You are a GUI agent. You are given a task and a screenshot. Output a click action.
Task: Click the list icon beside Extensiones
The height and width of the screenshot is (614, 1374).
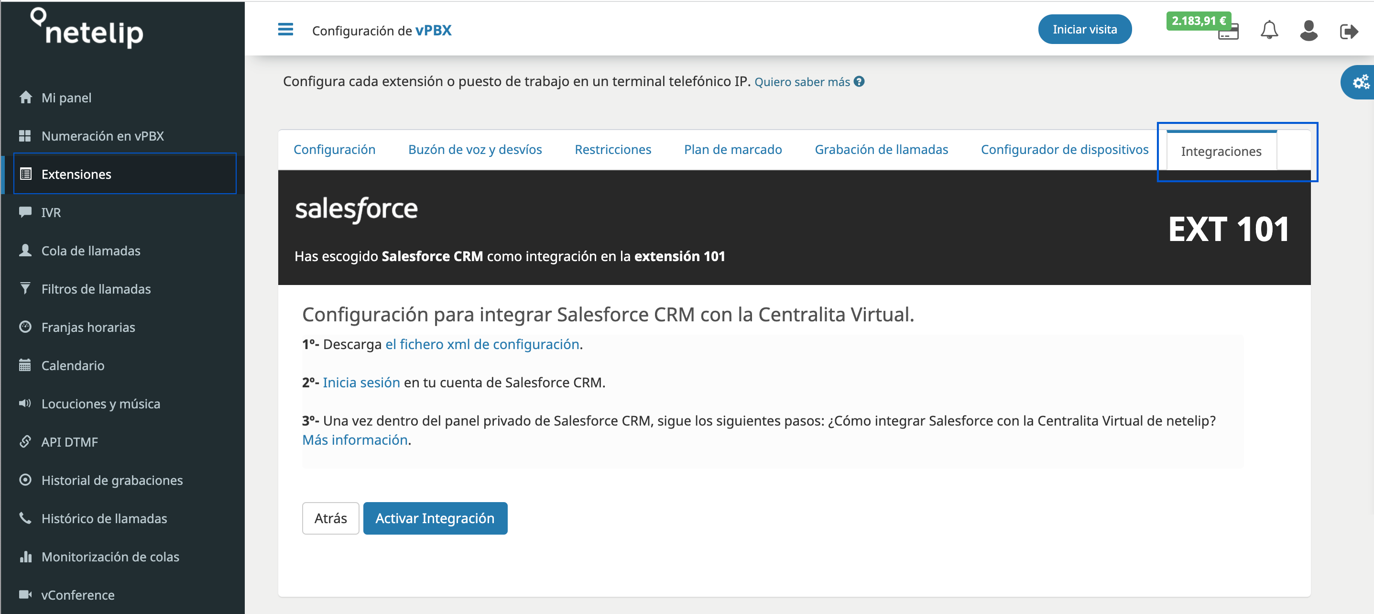tap(25, 174)
